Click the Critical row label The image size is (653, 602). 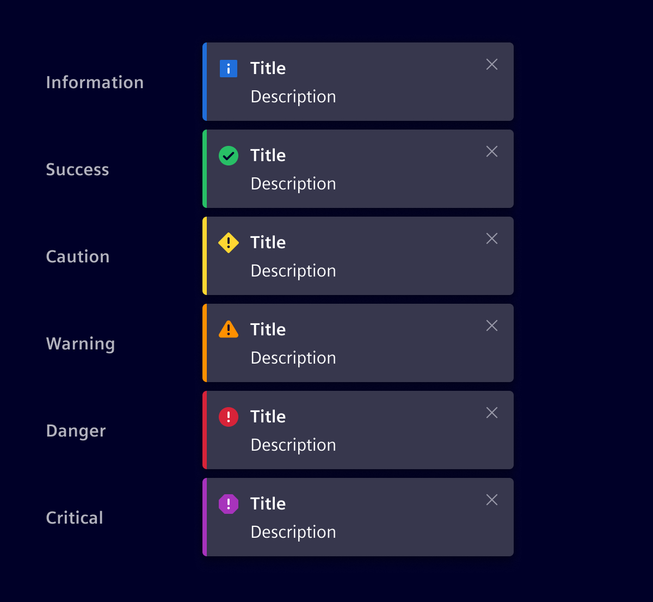75,518
